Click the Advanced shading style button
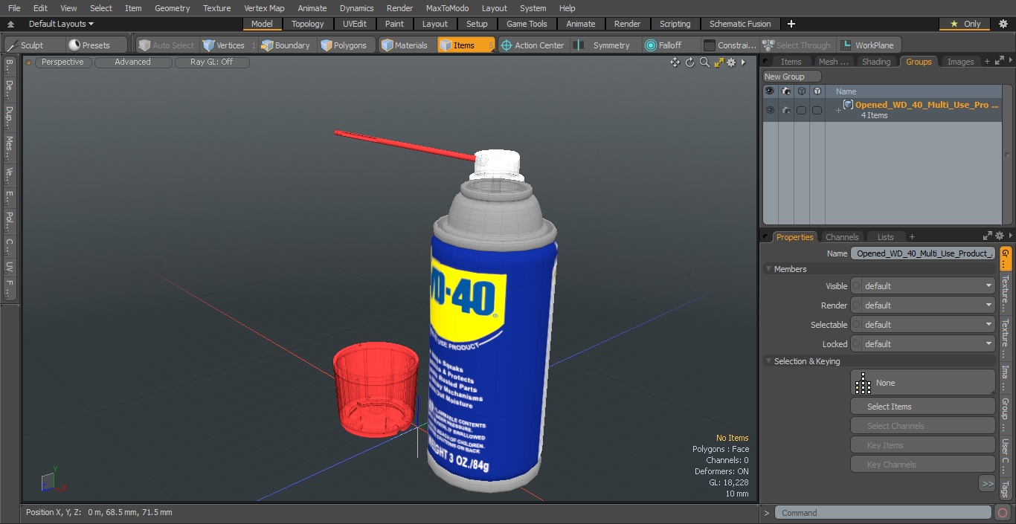The width and height of the screenshot is (1016, 524). [x=132, y=62]
